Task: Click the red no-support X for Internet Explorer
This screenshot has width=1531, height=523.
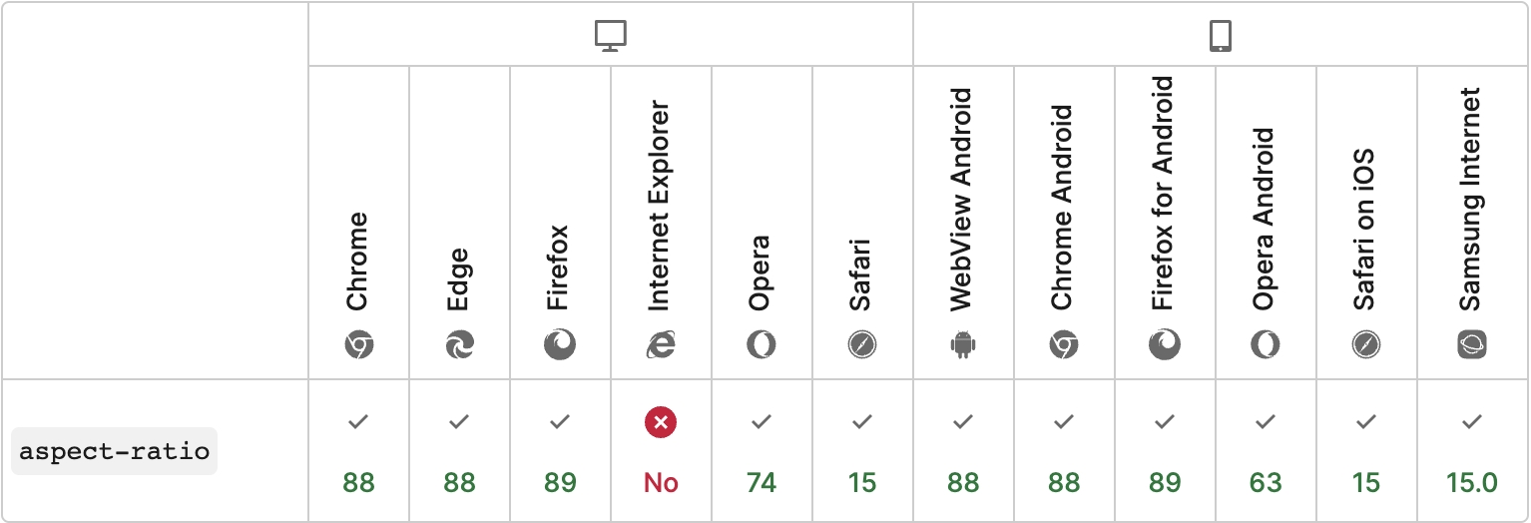Action: (x=661, y=423)
